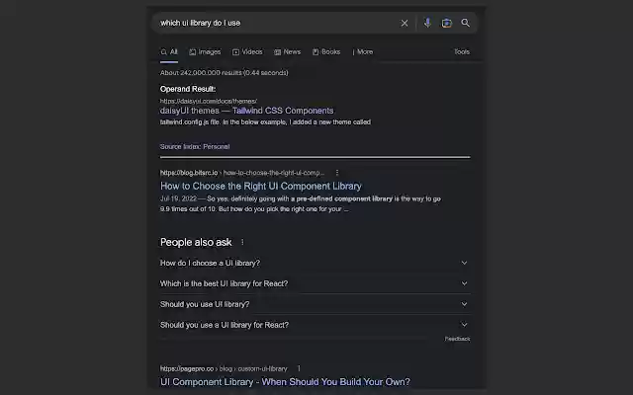Image resolution: width=633 pixels, height=395 pixels.
Task: Open search by image camera icon
Action: pos(446,23)
